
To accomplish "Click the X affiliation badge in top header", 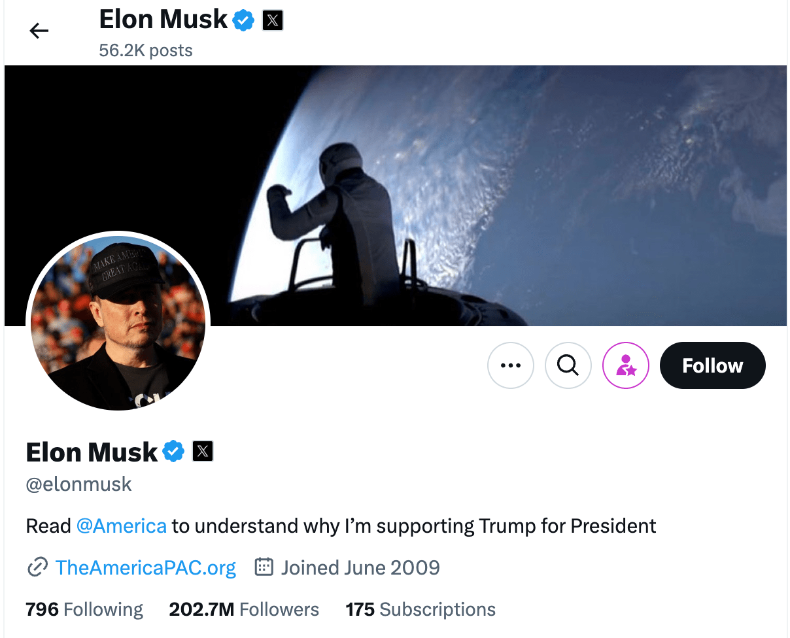I will pyautogui.click(x=272, y=21).
